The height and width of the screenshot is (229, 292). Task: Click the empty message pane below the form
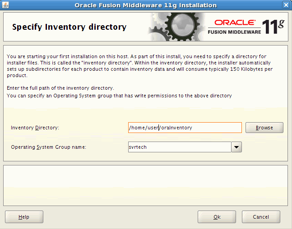[146, 185]
